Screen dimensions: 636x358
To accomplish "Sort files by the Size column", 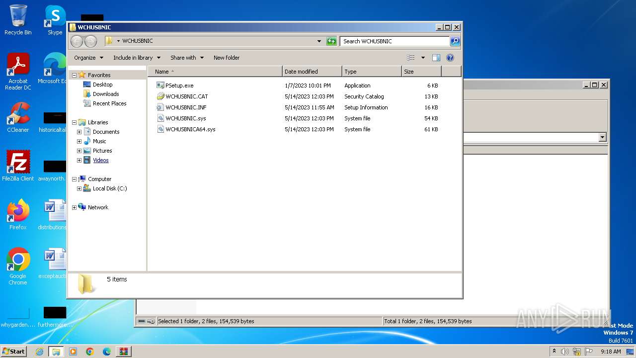I will pyautogui.click(x=421, y=72).
